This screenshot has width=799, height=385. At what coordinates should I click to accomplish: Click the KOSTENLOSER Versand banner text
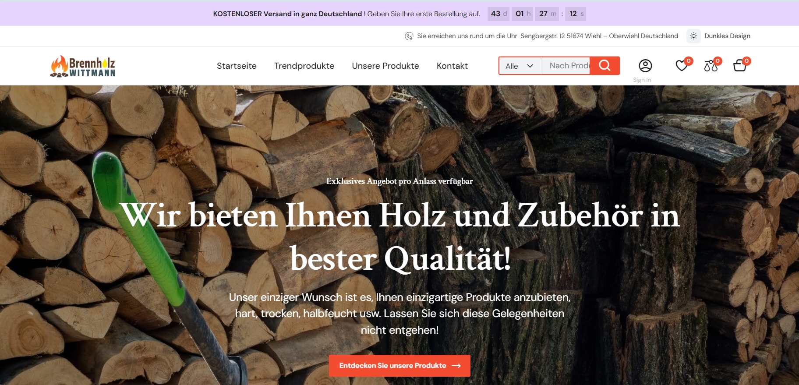(287, 14)
